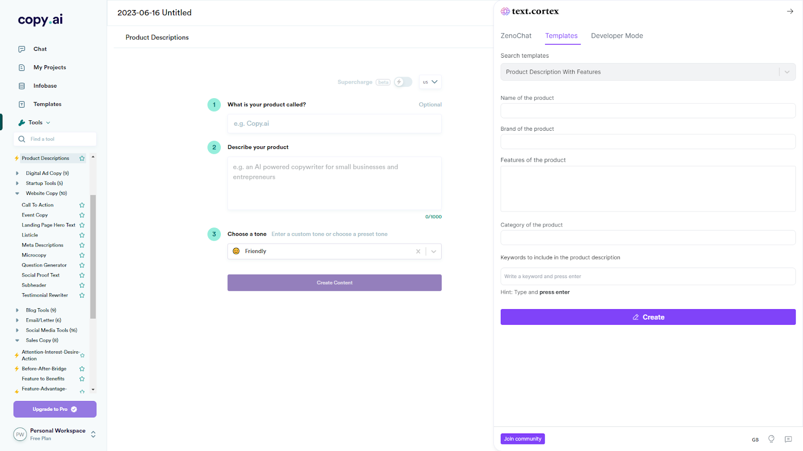Click the Create Content button
The image size is (803, 451).
(x=334, y=283)
